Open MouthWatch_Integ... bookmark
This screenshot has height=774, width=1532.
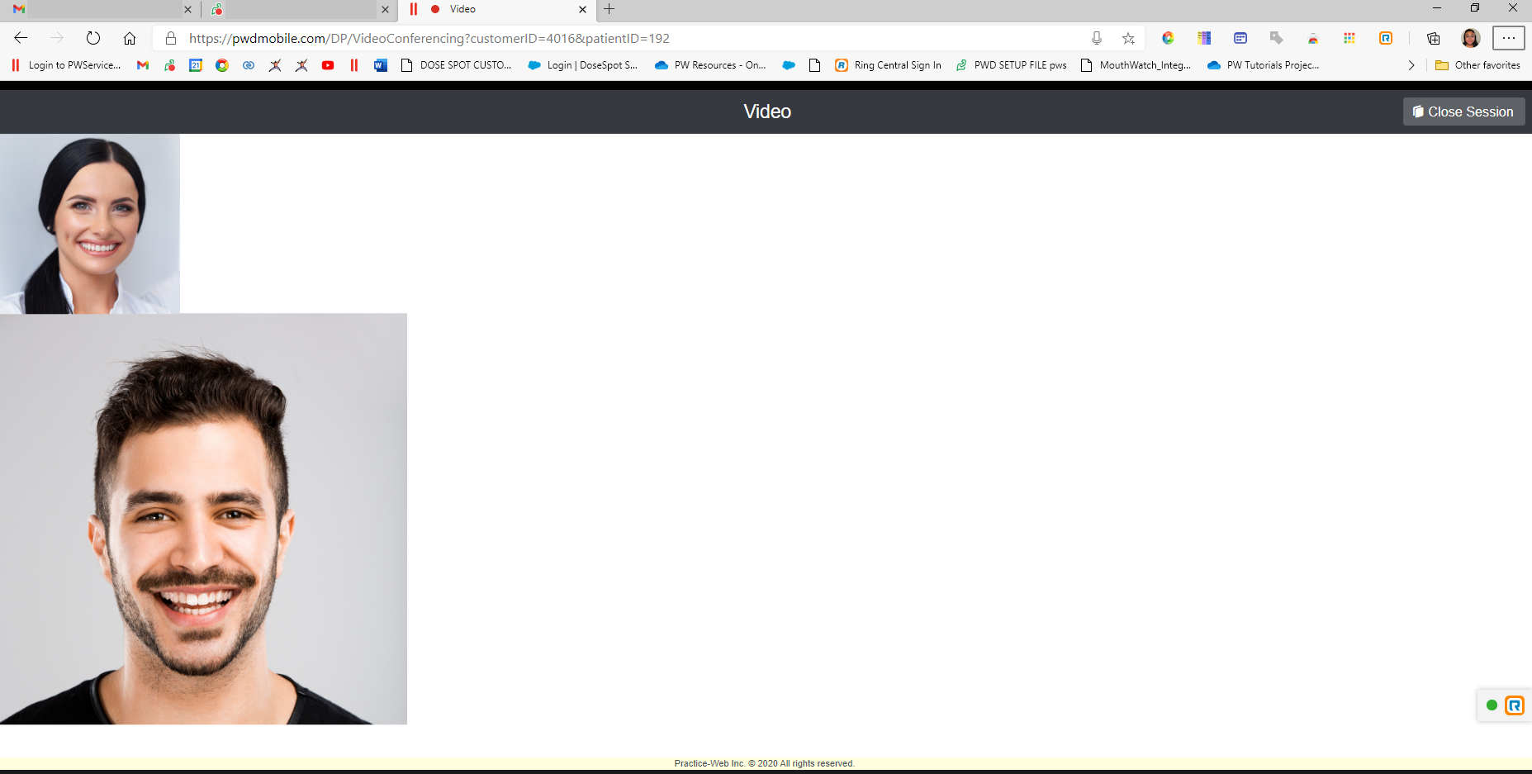tap(1136, 65)
